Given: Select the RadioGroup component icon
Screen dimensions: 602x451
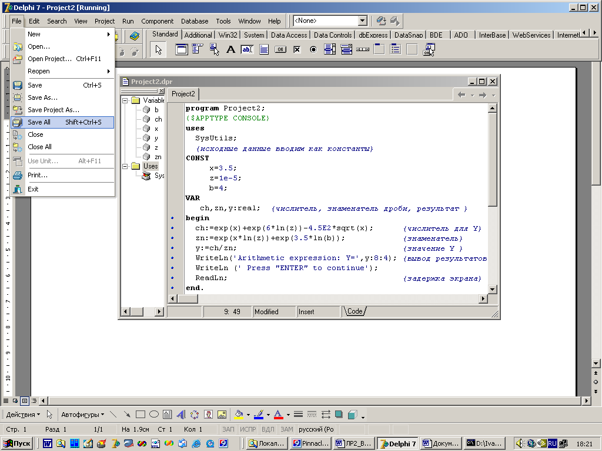Looking at the screenshot, I should pyautogui.click(x=396, y=49).
